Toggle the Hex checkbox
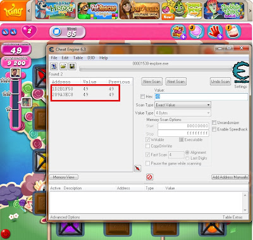The height and width of the screenshot is (240, 253). [143, 96]
